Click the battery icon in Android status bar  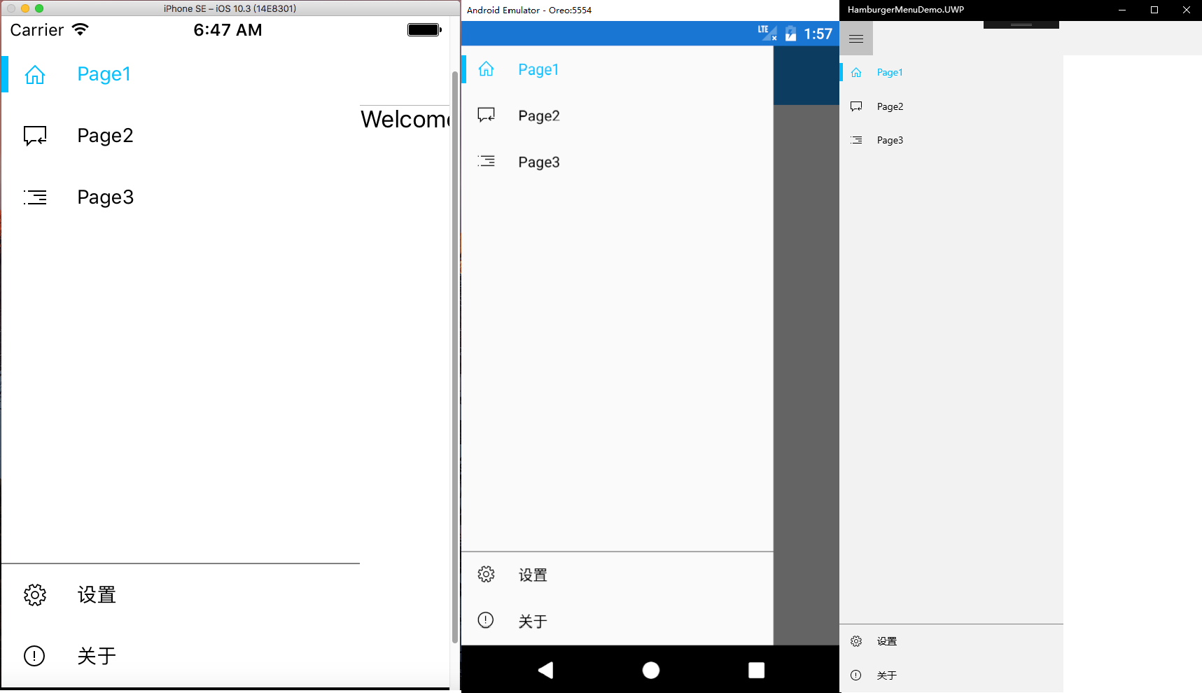pos(790,33)
